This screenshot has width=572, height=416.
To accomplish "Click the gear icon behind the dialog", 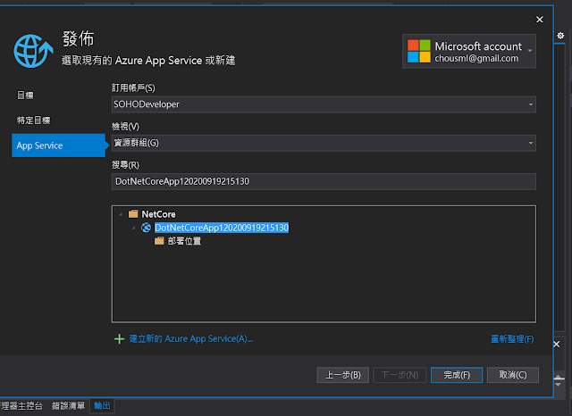I will (x=560, y=36).
